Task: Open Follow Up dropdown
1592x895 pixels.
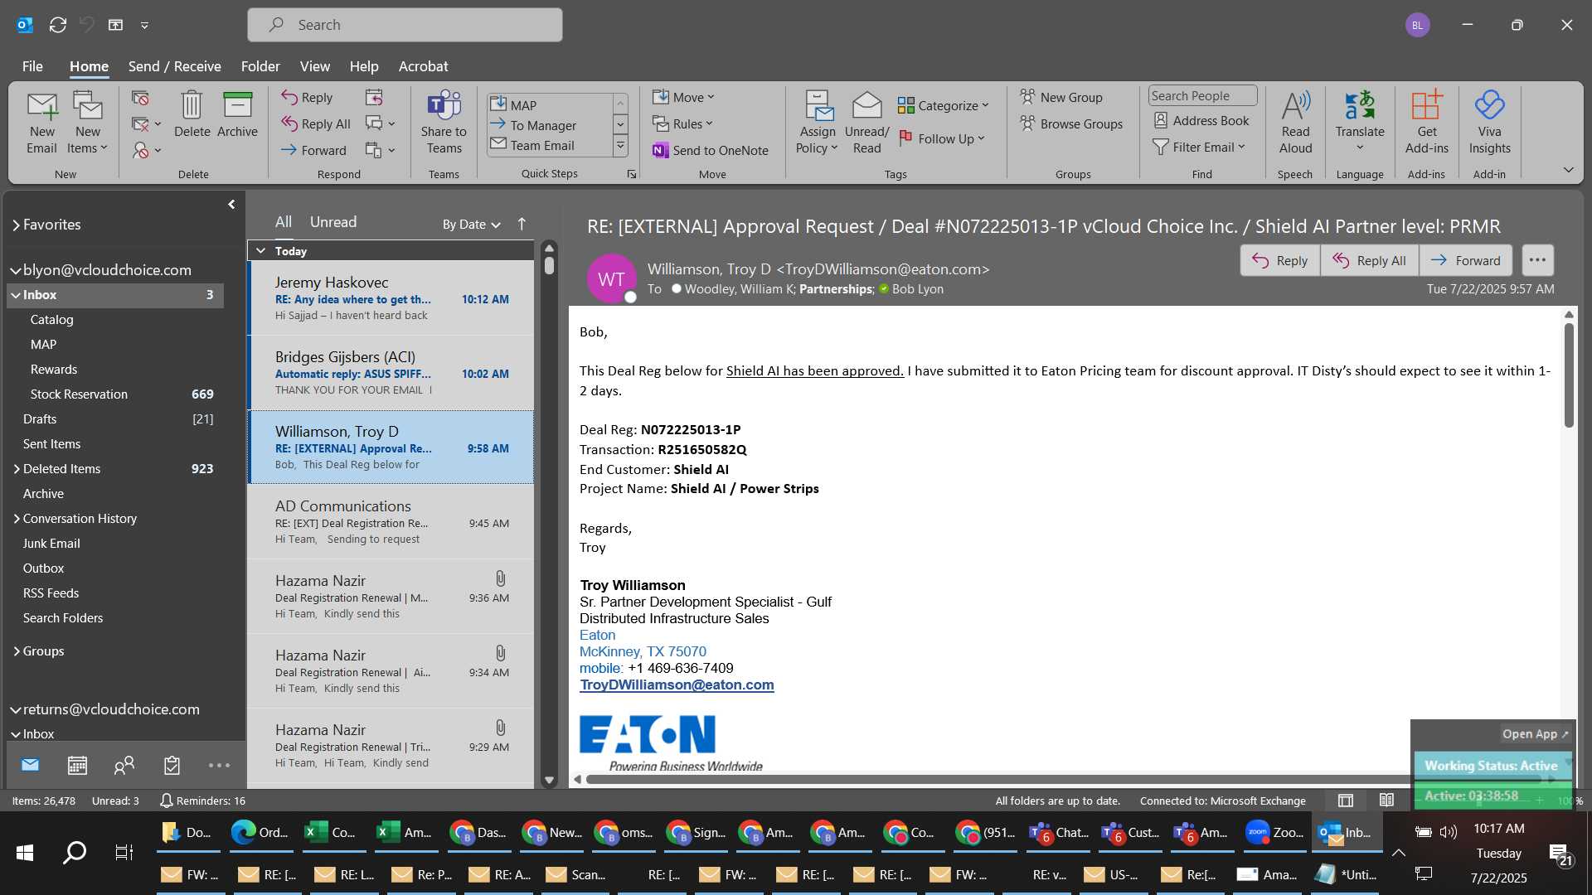Action: [942, 139]
